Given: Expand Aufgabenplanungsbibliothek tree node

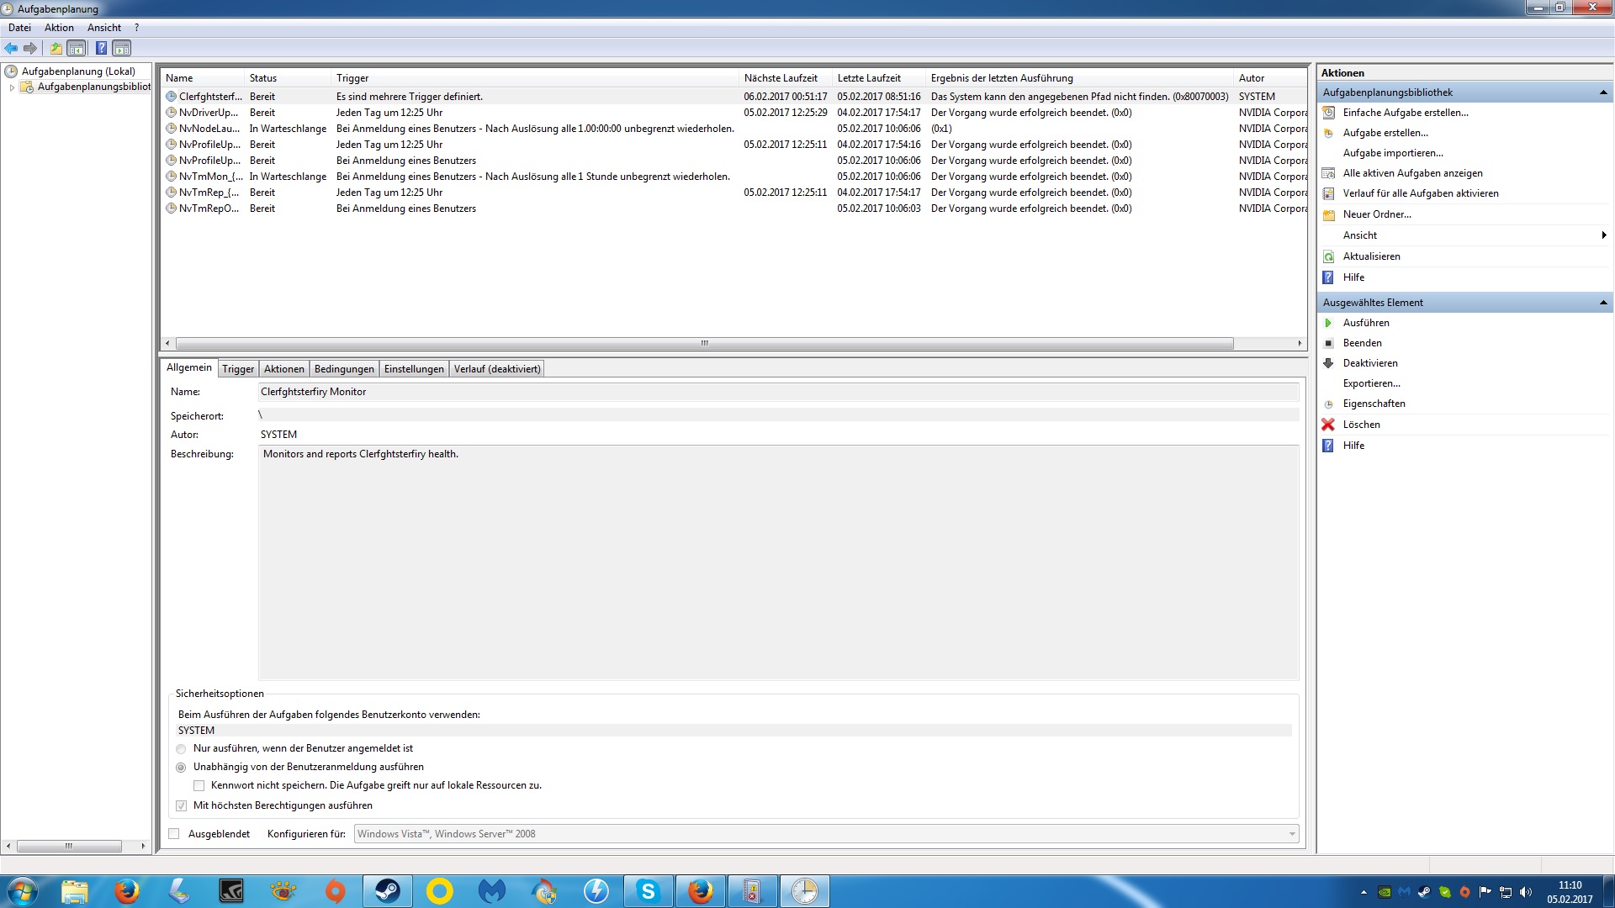Looking at the screenshot, I should click(x=12, y=87).
